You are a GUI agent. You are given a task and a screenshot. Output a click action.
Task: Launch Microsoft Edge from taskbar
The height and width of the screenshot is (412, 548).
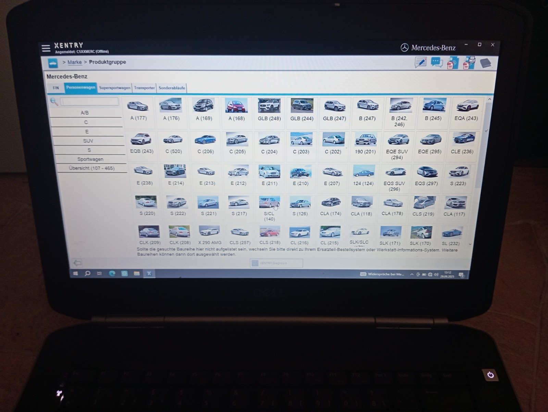tap(112, 273)
